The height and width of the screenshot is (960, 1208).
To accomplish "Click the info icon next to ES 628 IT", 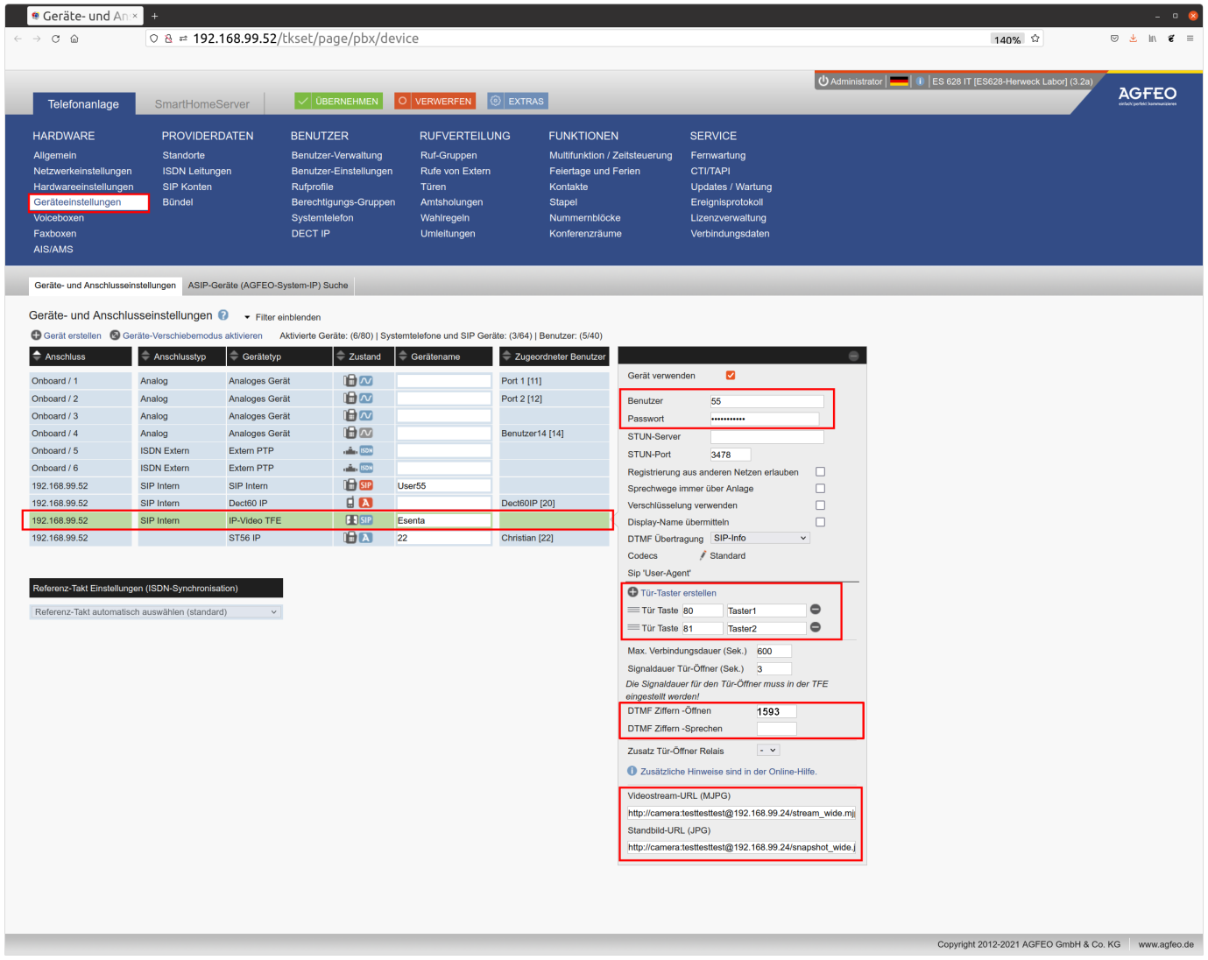I will 920,81.
